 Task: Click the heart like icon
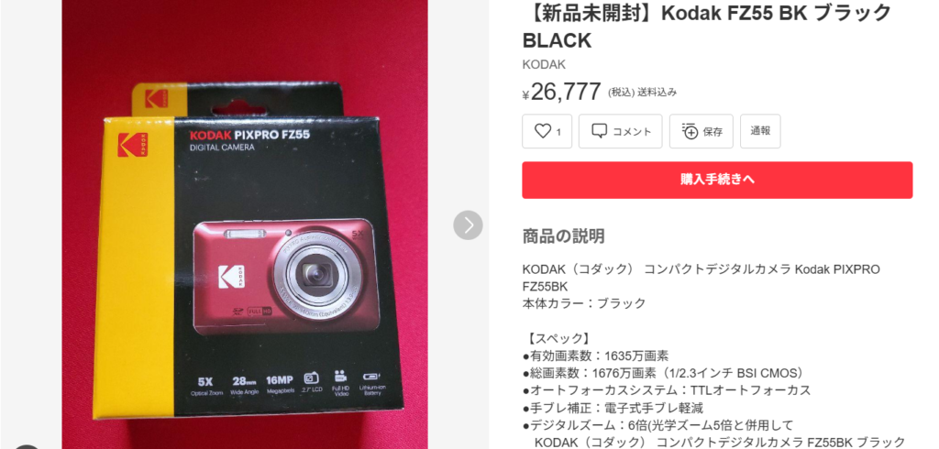tap(542, 131)
